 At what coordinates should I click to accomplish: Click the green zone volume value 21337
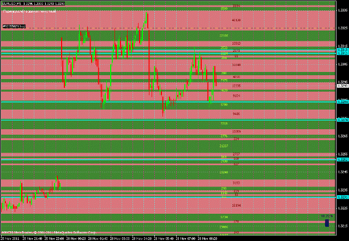(x=224, y=146)
